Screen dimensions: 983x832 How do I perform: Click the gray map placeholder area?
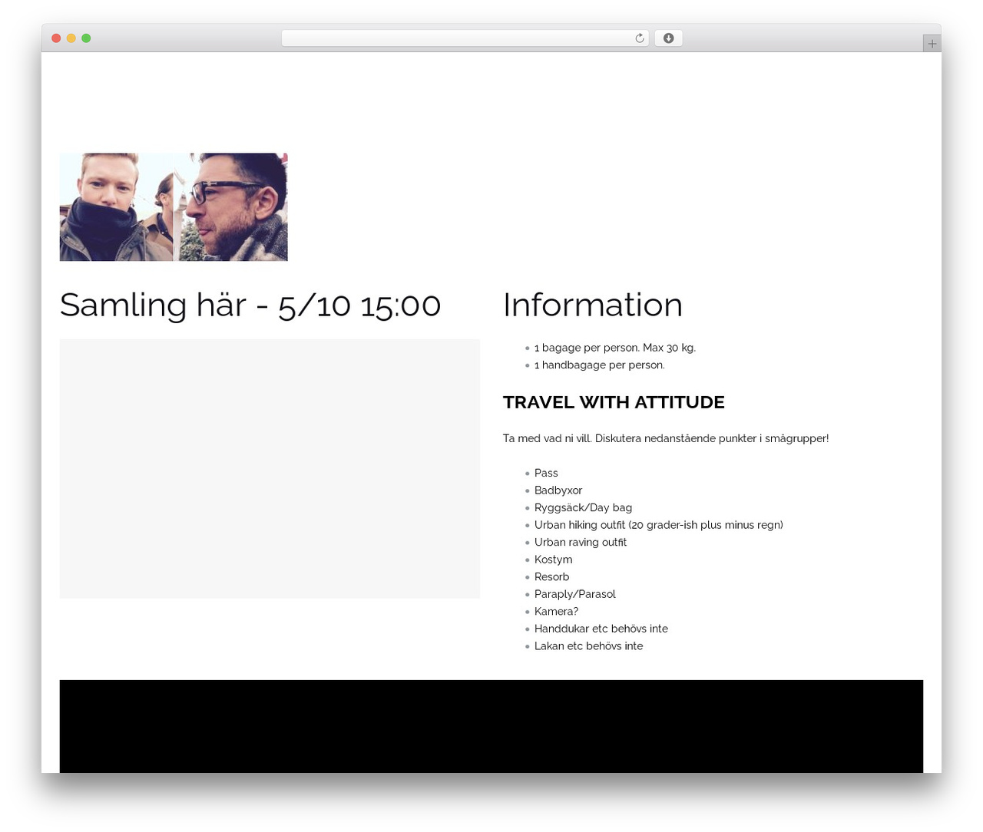tap(270, 468)
